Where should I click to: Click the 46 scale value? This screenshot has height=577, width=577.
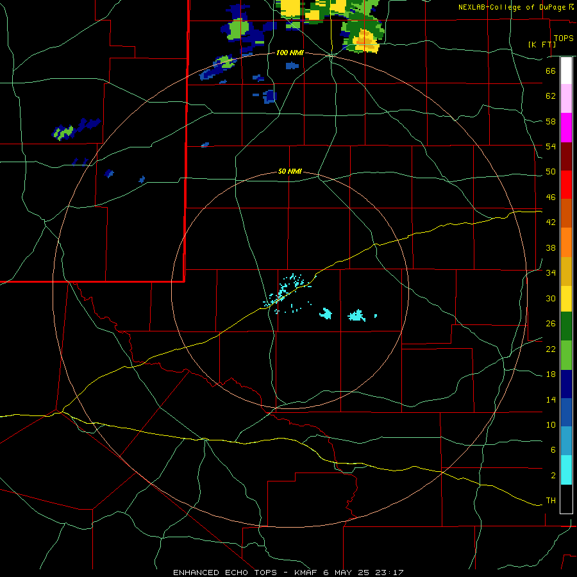551,197
